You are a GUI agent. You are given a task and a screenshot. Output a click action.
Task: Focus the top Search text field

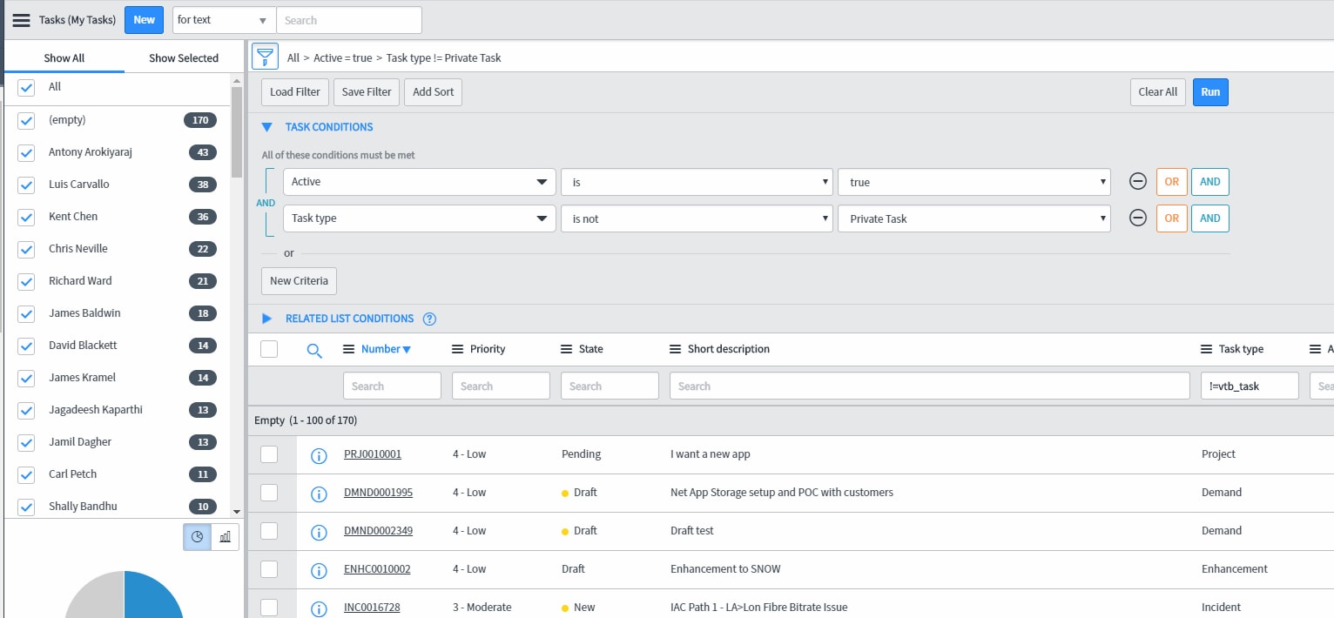click(x=349, y=20)
